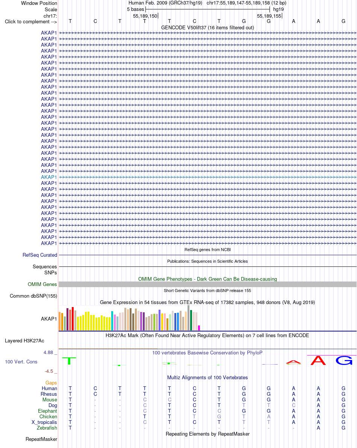Image resolution: width=357 pixels, height=448 pixels.
Task: Select the X_tropicalis alignment row label
Action: pos(44,422)
